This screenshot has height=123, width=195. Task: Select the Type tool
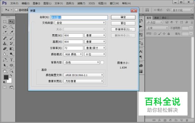(11, 60)
